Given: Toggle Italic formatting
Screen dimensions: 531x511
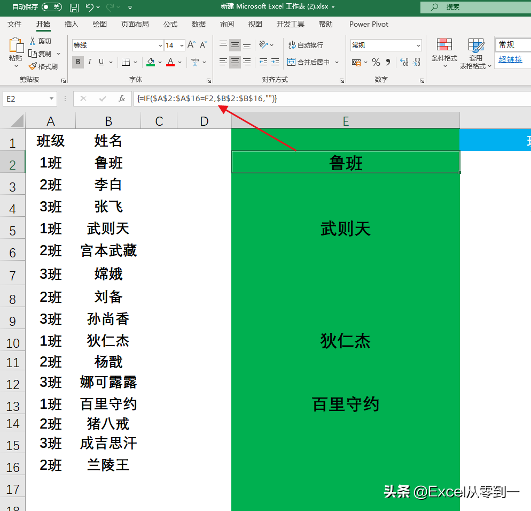Looking at the screenshot, I should tap(90, 62).
